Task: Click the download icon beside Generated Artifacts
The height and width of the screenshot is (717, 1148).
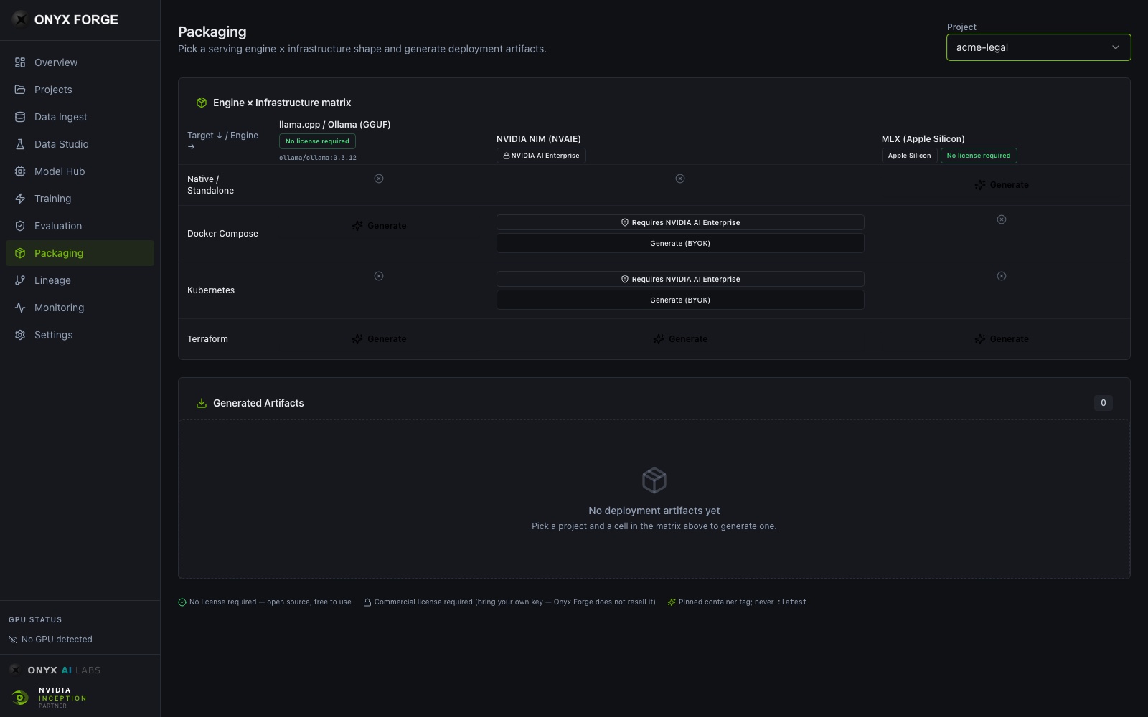Action: click(202, 403)
